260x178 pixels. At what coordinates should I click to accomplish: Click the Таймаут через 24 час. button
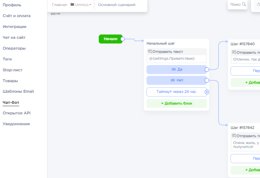point(176,92)
